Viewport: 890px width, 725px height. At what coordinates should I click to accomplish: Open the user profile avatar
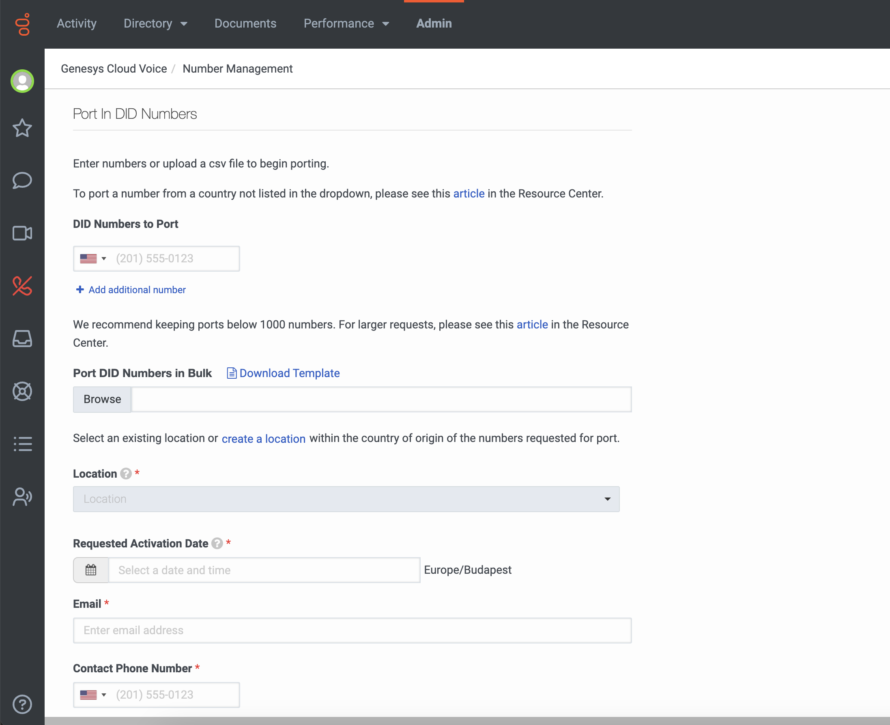pyautogui.click(x=22, y=81)
